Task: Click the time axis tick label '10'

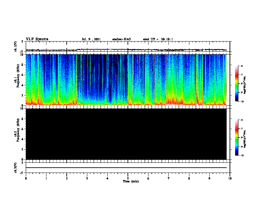Action: click(230, 178)
